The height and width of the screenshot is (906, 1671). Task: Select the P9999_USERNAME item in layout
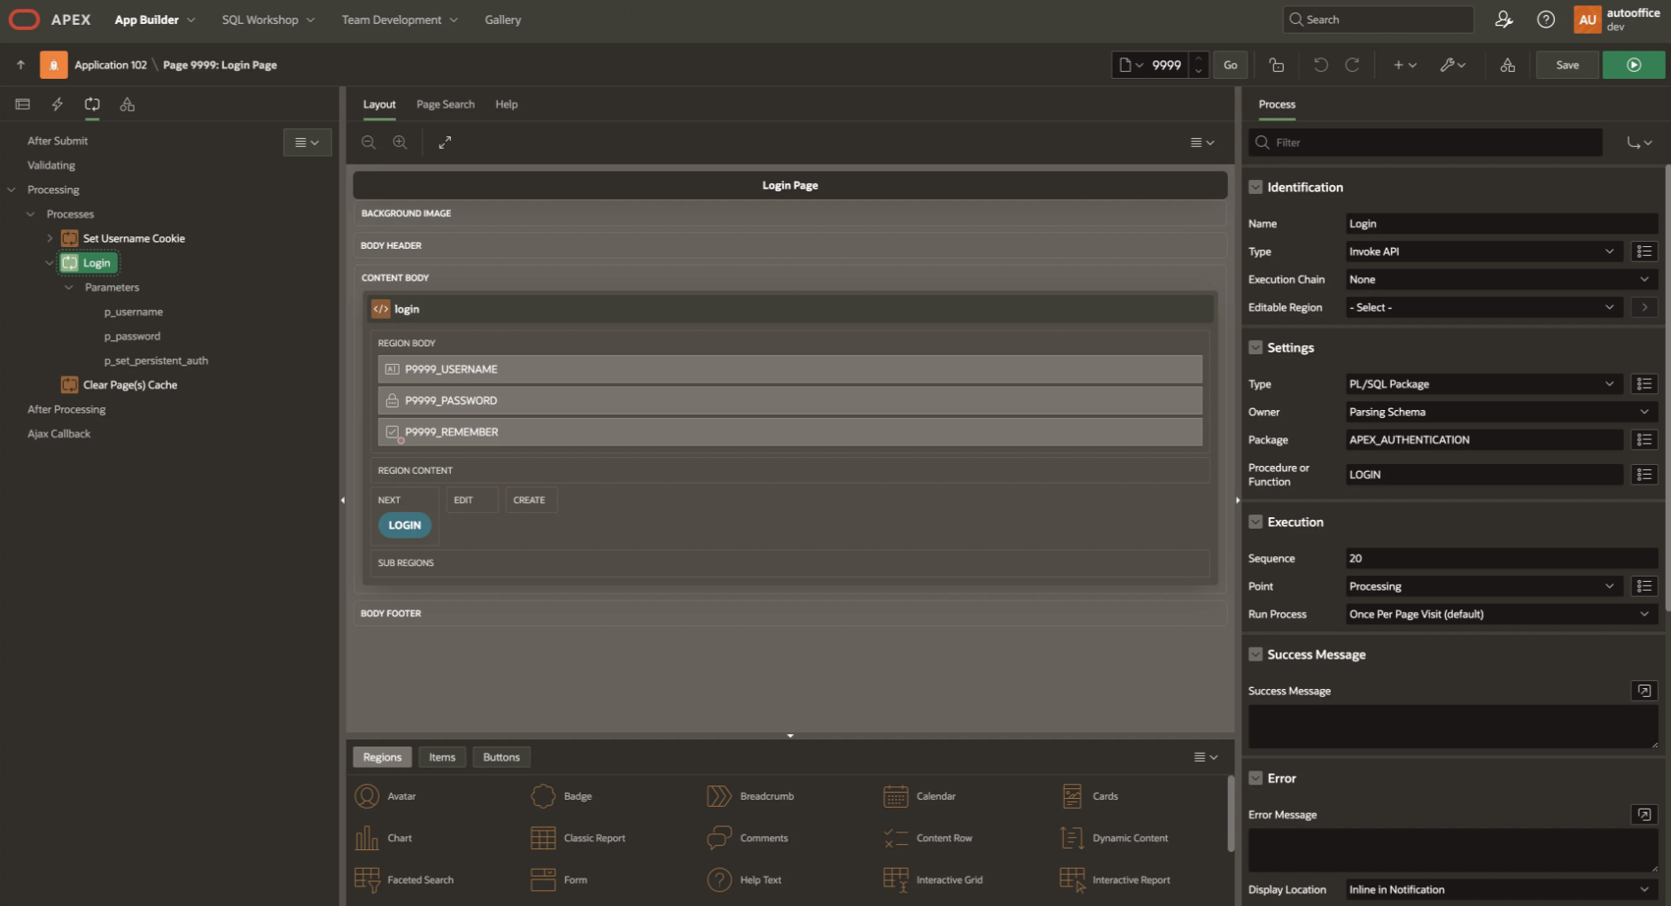coord(789,369)
